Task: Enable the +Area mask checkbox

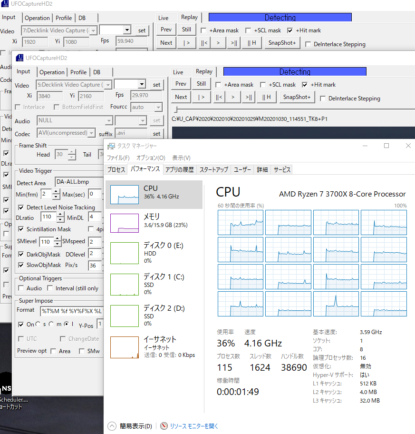Action: [217, 84]
